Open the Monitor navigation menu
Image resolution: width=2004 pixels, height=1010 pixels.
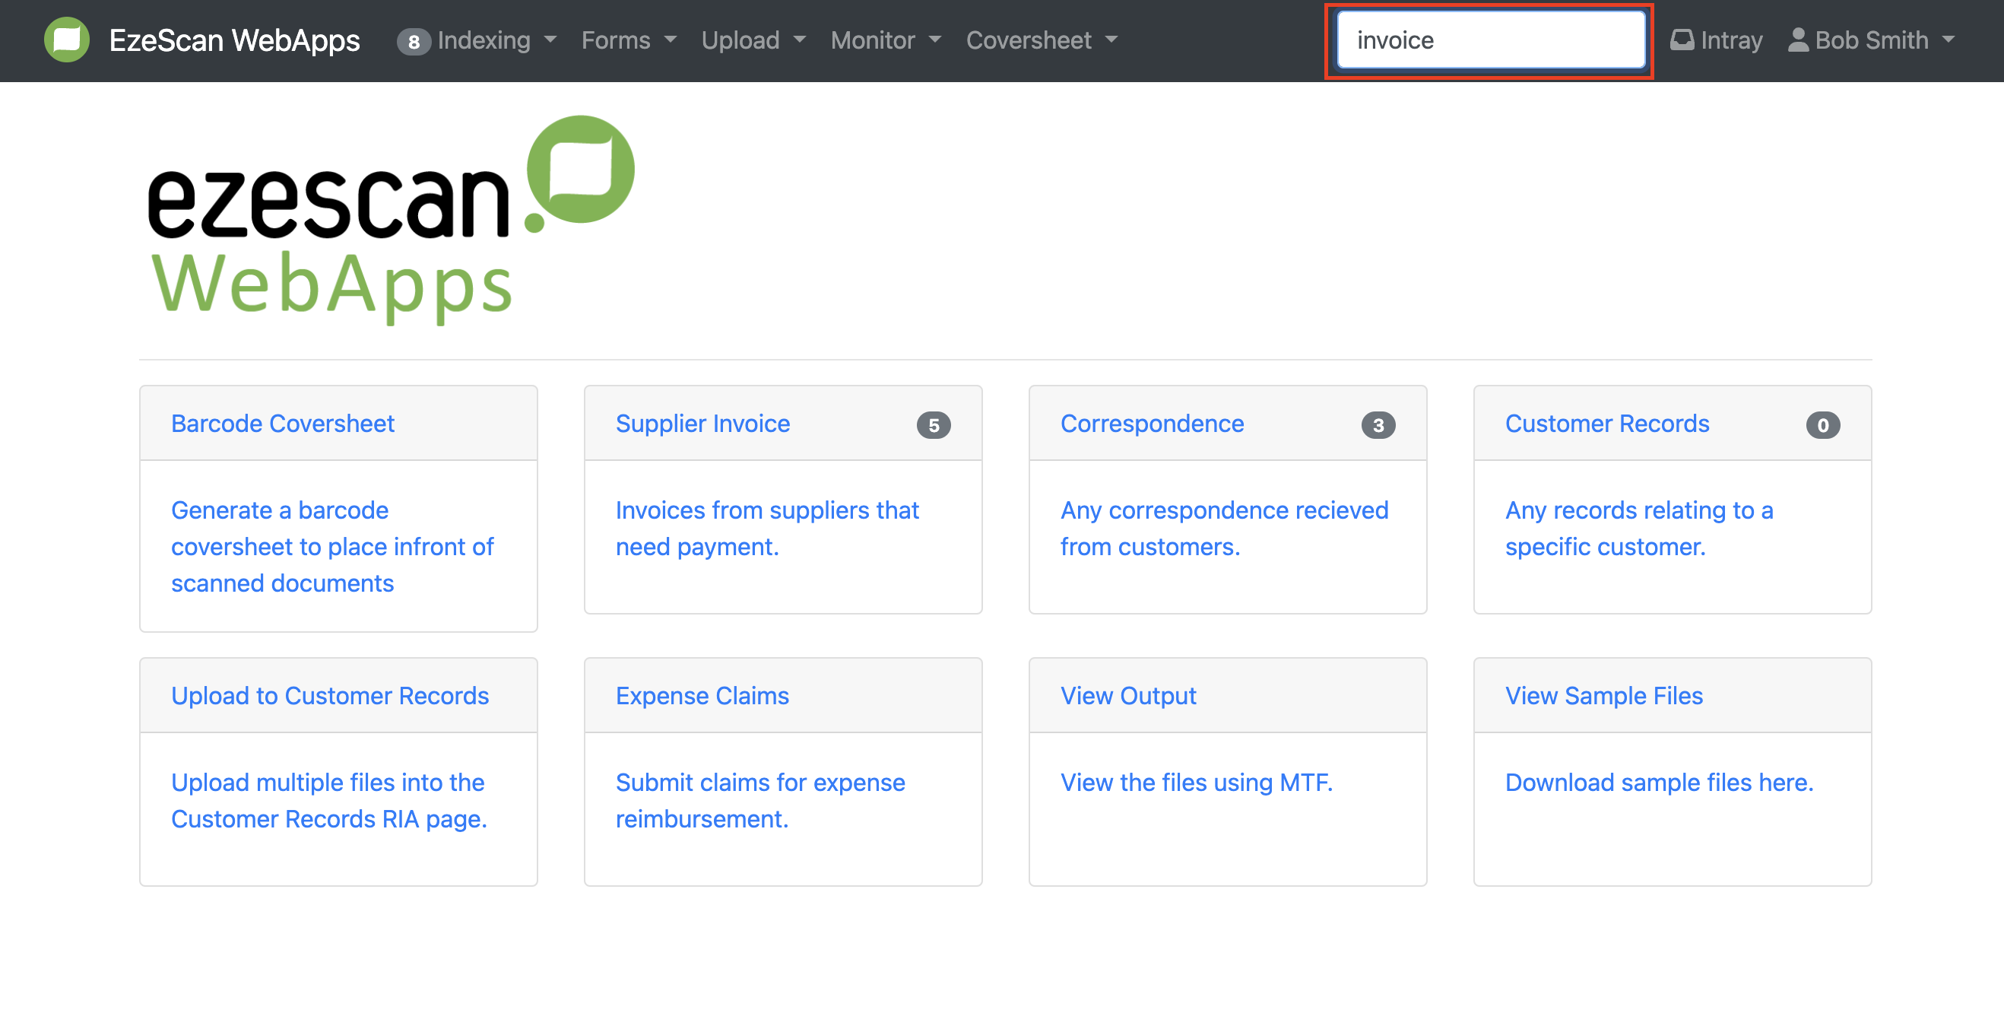click(886, 40)
